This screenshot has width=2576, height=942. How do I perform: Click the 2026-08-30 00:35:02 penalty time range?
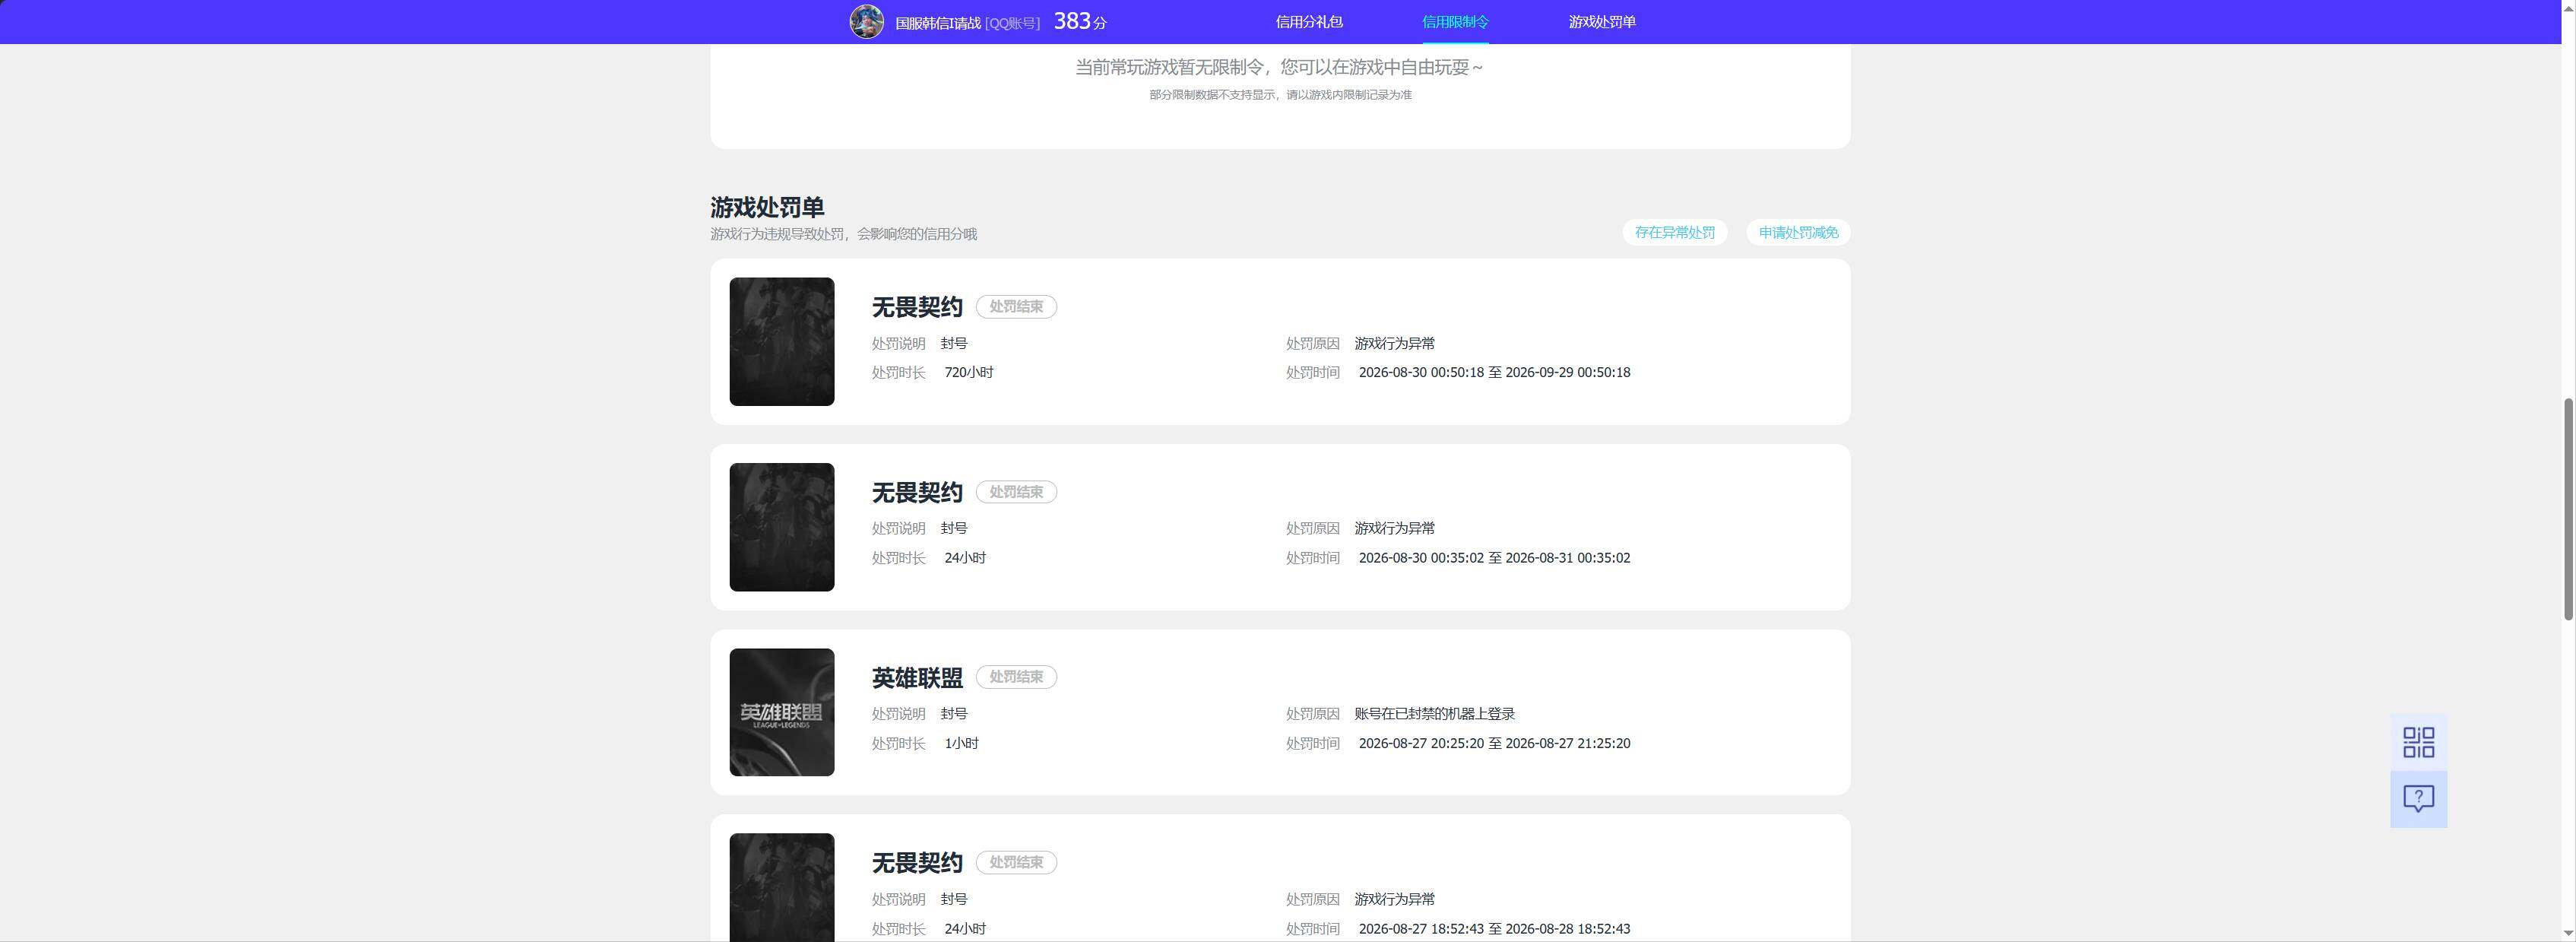[x=1494, y=557]
